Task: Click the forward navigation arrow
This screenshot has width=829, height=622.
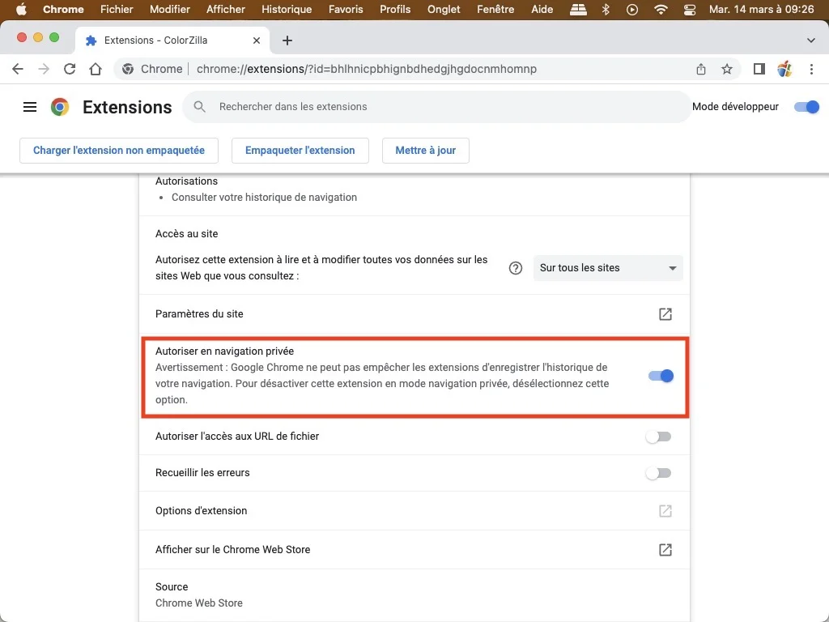Action: tap(44, 69)
